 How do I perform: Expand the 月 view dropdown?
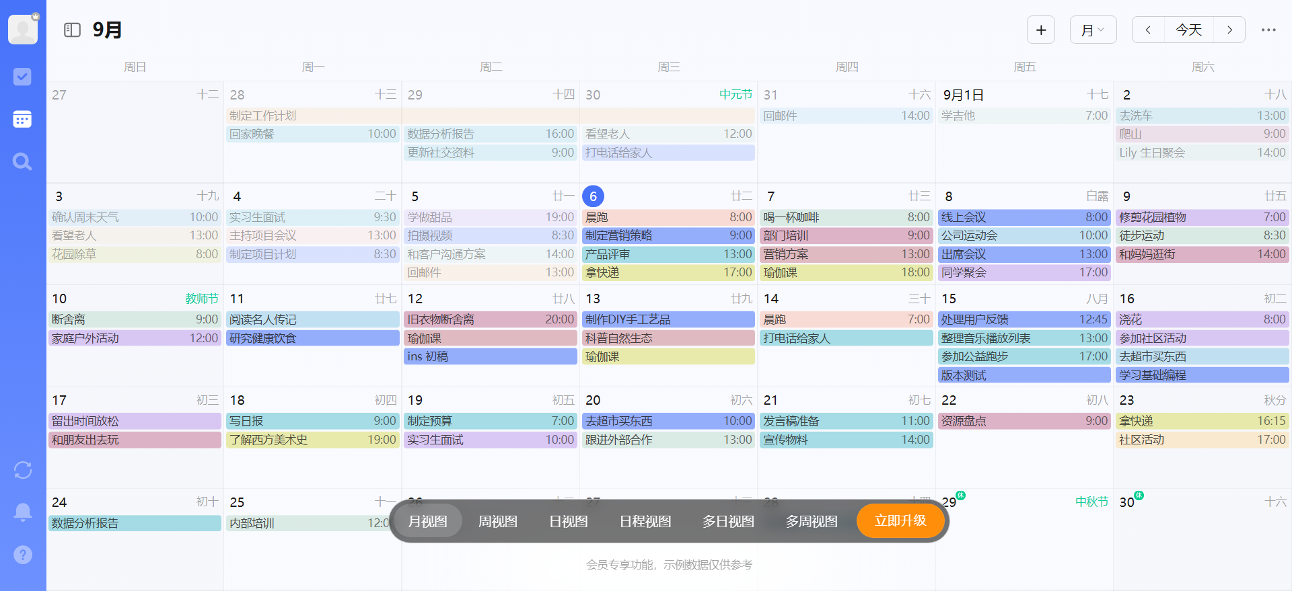point(1093,30)
